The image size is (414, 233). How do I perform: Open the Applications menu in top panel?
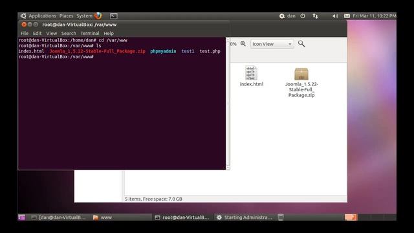click(42, 16)
